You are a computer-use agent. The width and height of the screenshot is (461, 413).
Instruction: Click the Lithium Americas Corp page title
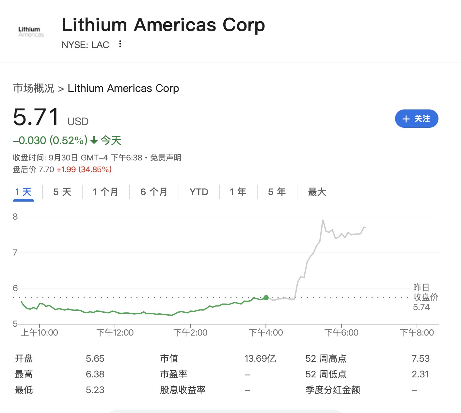[163, 25]
